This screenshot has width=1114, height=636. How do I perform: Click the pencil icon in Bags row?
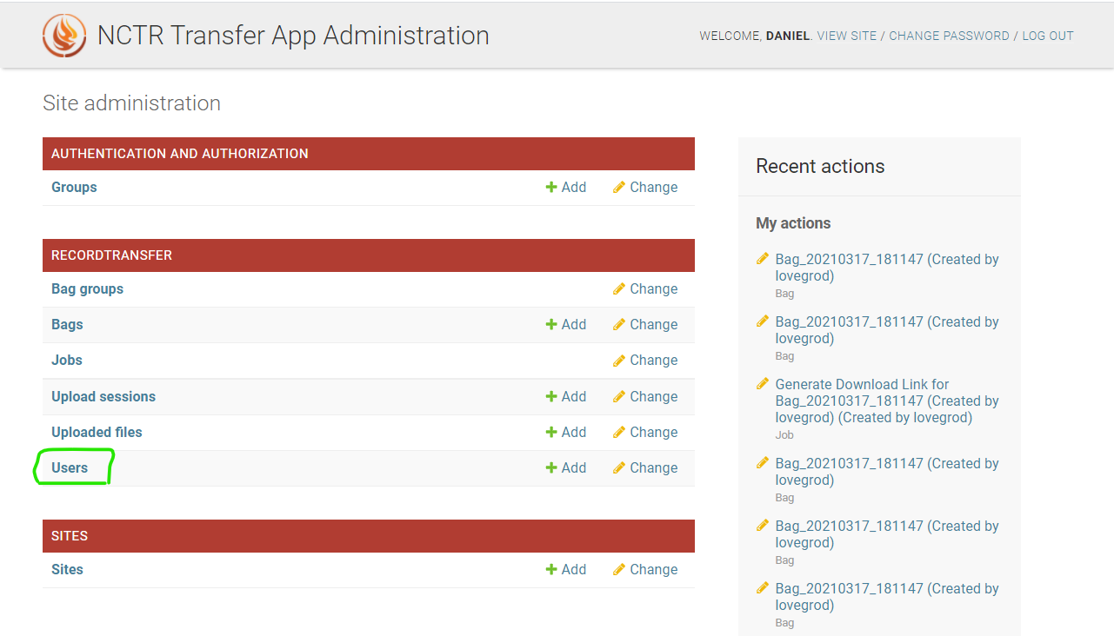tap(619, 324)
